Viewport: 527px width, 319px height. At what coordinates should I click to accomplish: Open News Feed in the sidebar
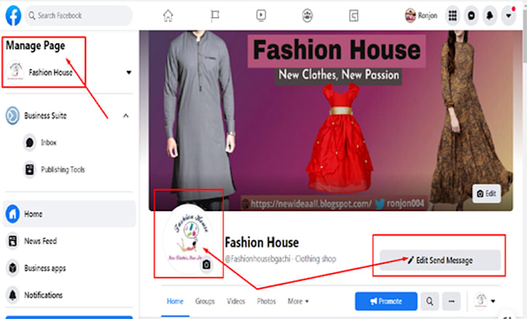tap(40, 241)
